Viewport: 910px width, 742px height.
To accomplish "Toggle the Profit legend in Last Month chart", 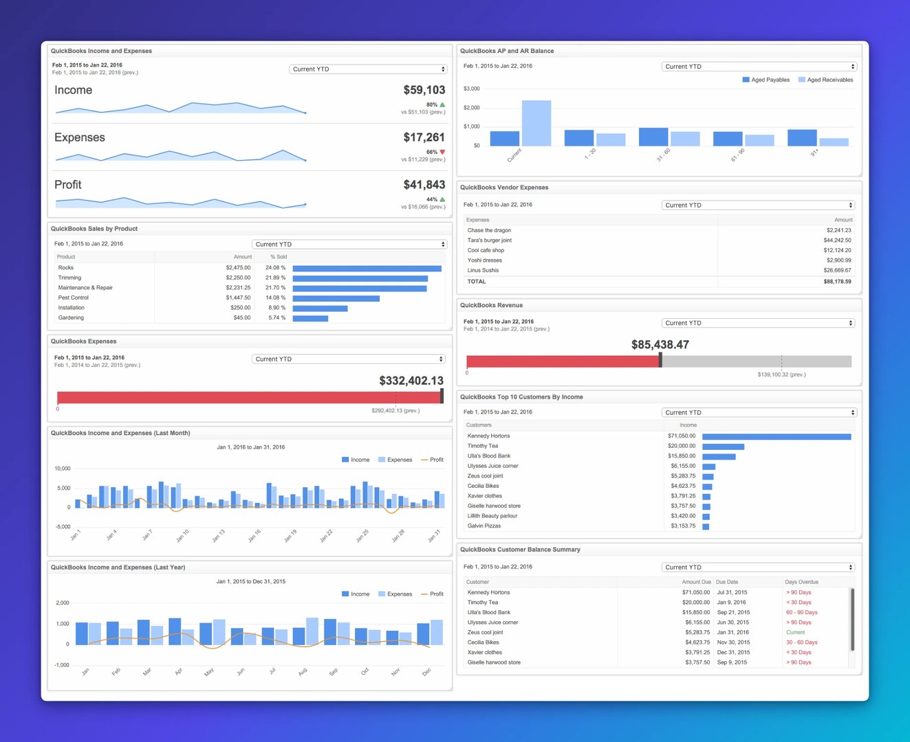I will point(432,460).
